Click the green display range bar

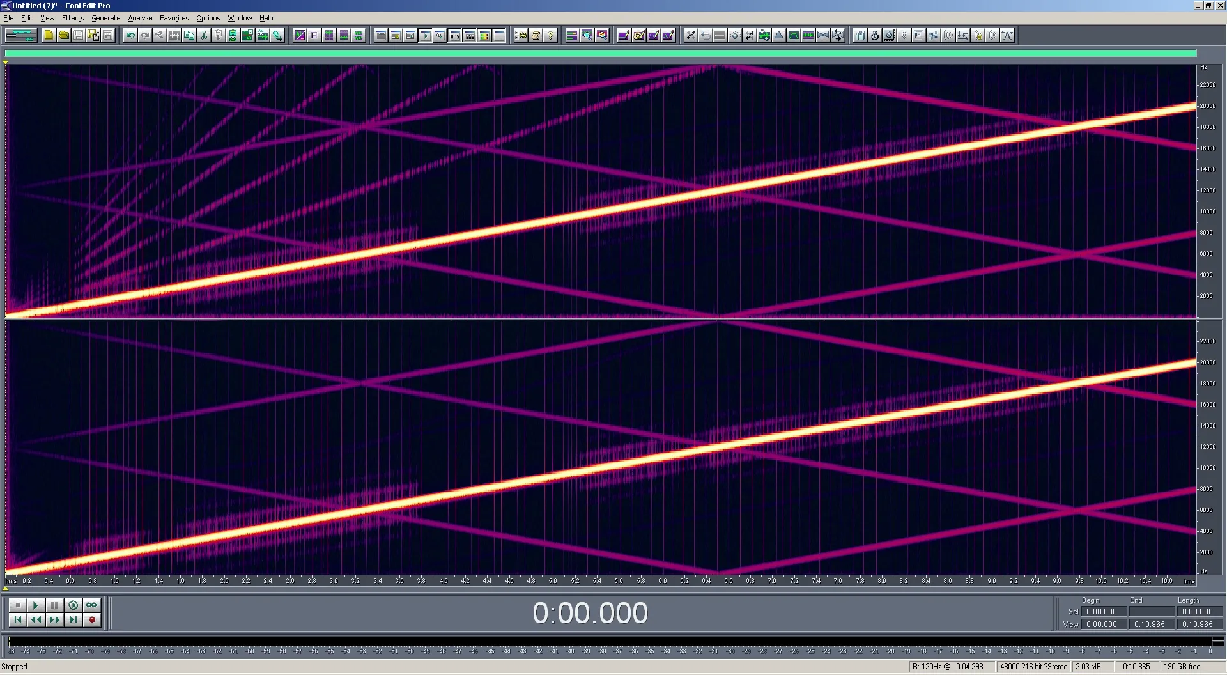[600, 53]
